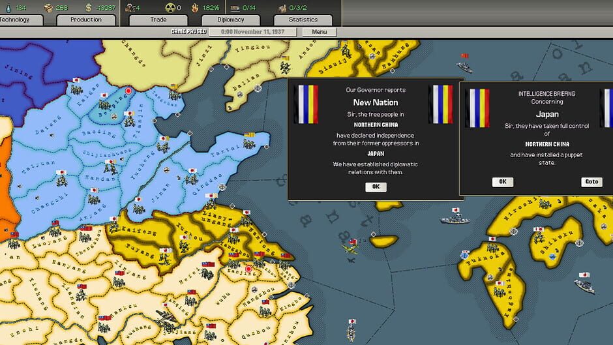This screenshot has height=345, width=613.
Task: Click the transport convoy ship icon
Action: tap(236, 8)
